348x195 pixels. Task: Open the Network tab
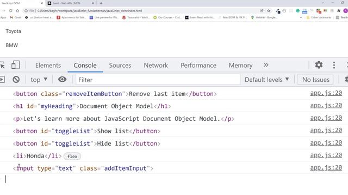click(156, 66)
